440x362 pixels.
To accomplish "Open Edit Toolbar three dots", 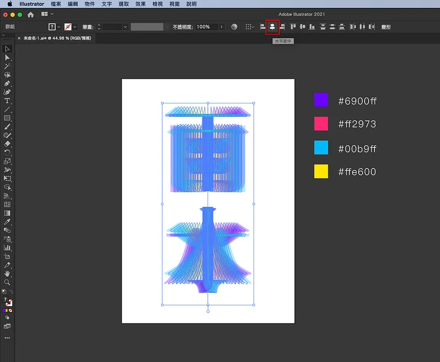I will coord(7,338).
